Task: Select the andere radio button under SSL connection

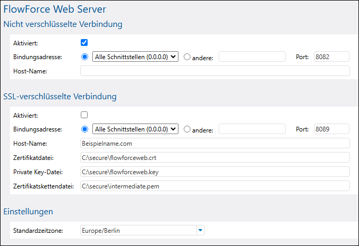Action: tap(187, 129)
